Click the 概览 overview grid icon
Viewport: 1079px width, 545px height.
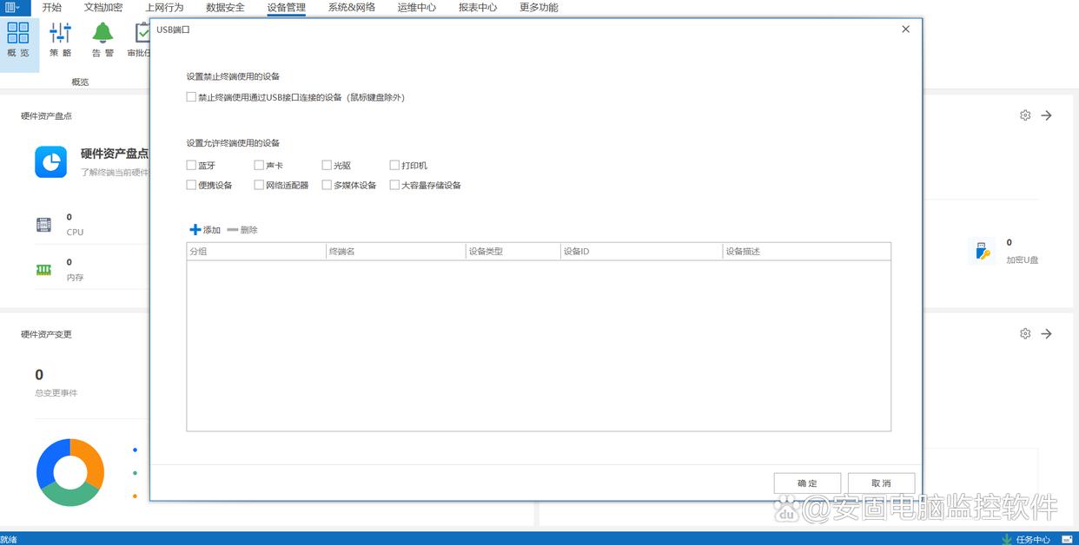tap(18, 34)
